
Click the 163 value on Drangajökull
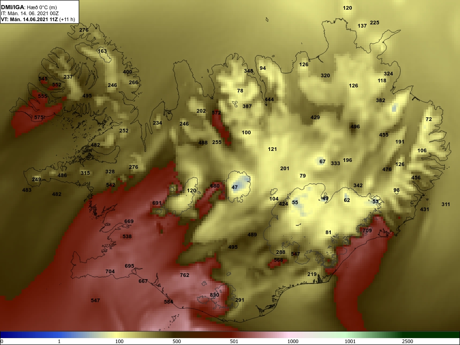tap(103, 51)
